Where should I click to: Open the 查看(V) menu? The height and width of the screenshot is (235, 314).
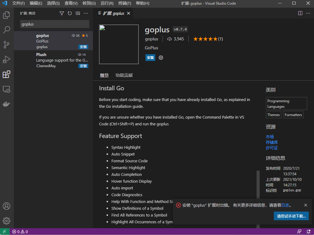pos(71,3)
